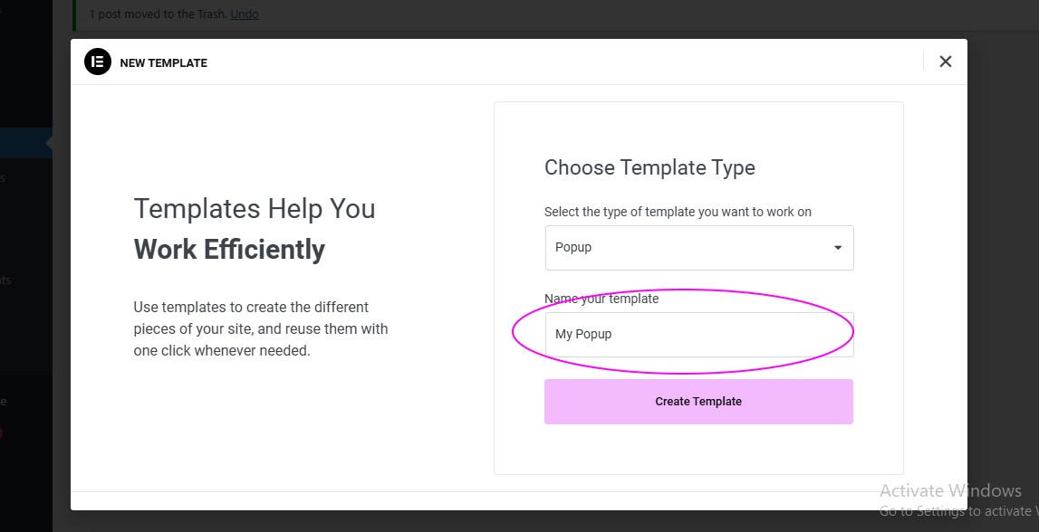
Task: Click the Elementor logo icon in header
Action: point(98,62)
